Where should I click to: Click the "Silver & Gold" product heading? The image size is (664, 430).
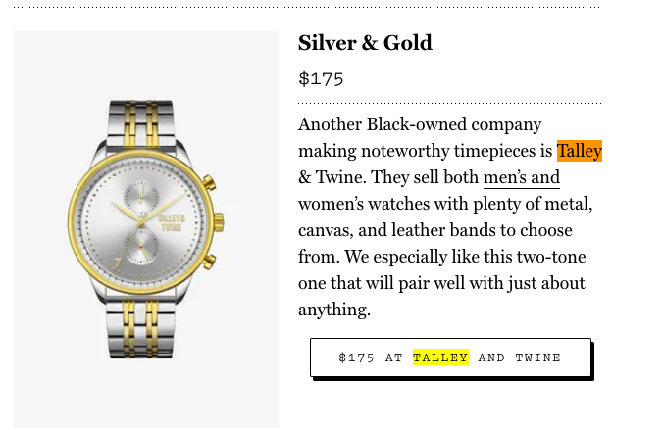pyautogui.click(x=365, y=43)
